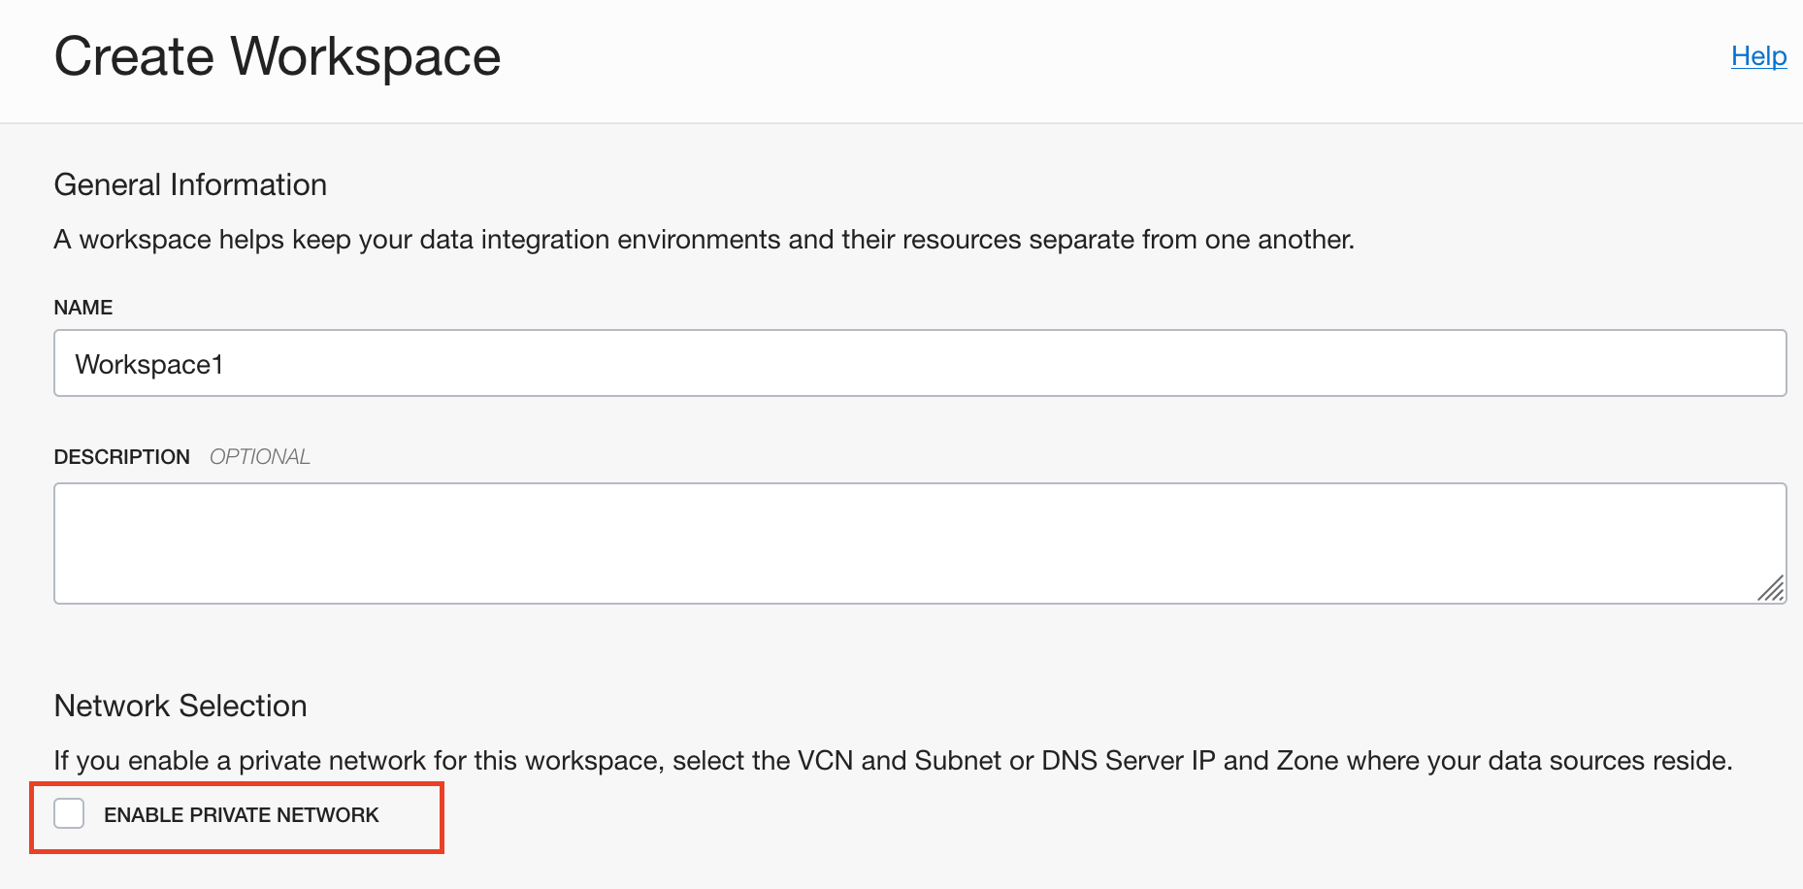Select the Network Selection section heading
1803x889 pixels.
180,706
